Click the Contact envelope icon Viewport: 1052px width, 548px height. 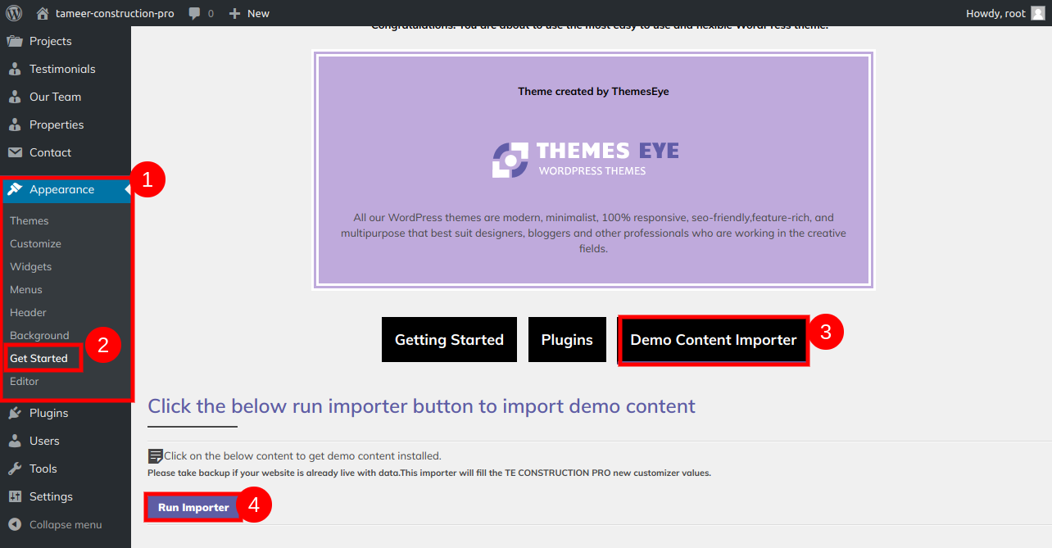click(x=14, y=152)
